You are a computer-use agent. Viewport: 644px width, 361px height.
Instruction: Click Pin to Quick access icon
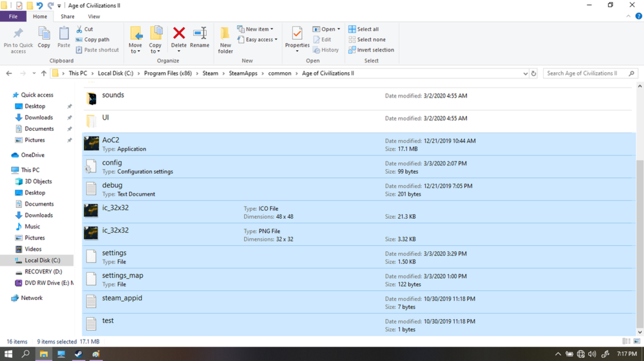pyautogui.click(x=18, y=33)
